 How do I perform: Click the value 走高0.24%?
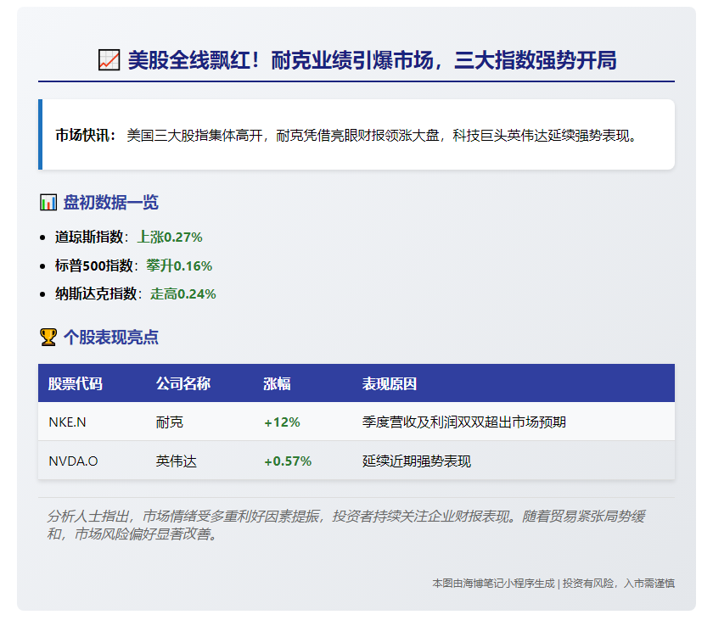[x=183, y=293]
